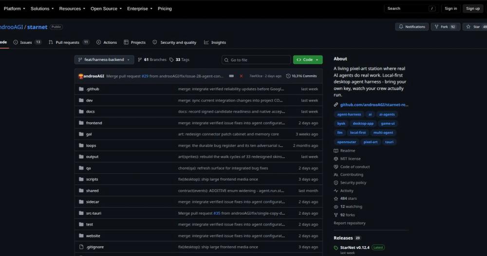
Task: Expand the Resources menu
Action: (72, 9)
